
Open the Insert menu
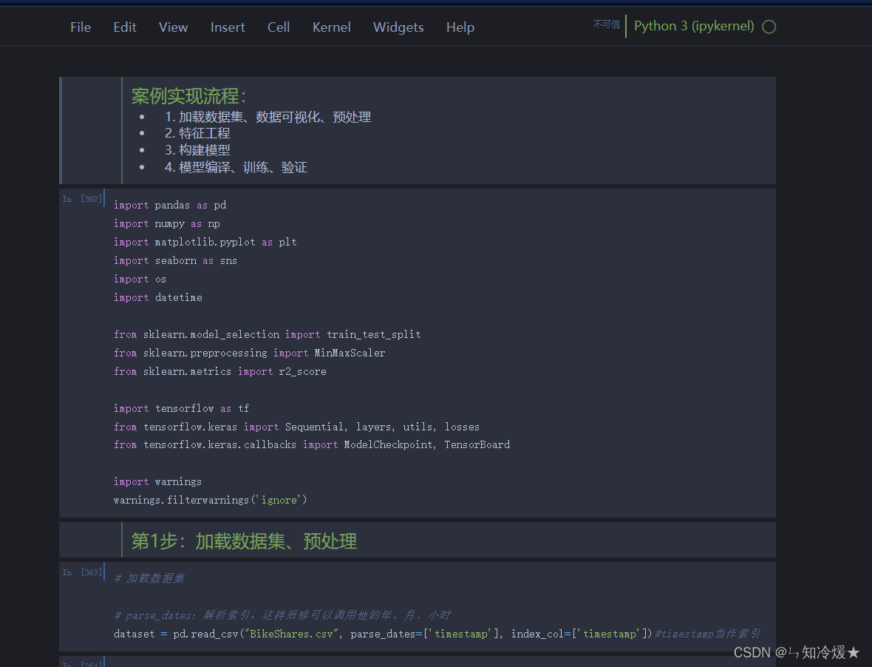point(228,27)
